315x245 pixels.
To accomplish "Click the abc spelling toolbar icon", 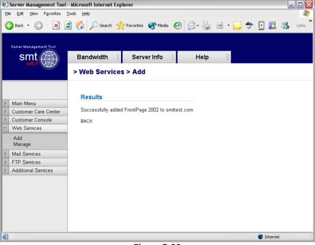I will (249, 25).
